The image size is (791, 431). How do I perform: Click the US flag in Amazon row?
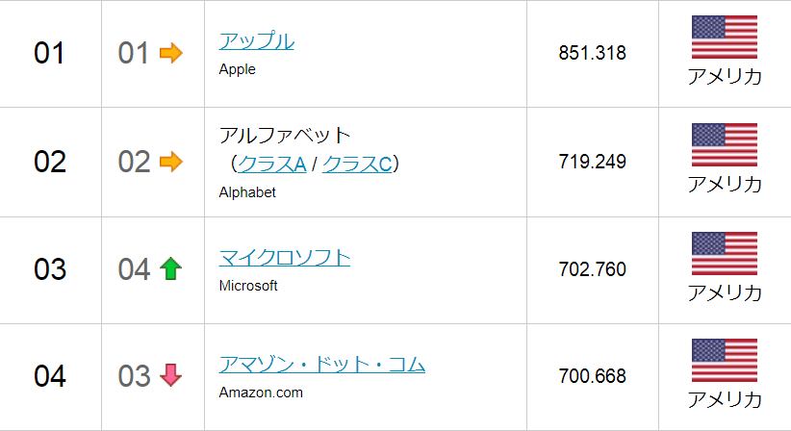(725, 361)
